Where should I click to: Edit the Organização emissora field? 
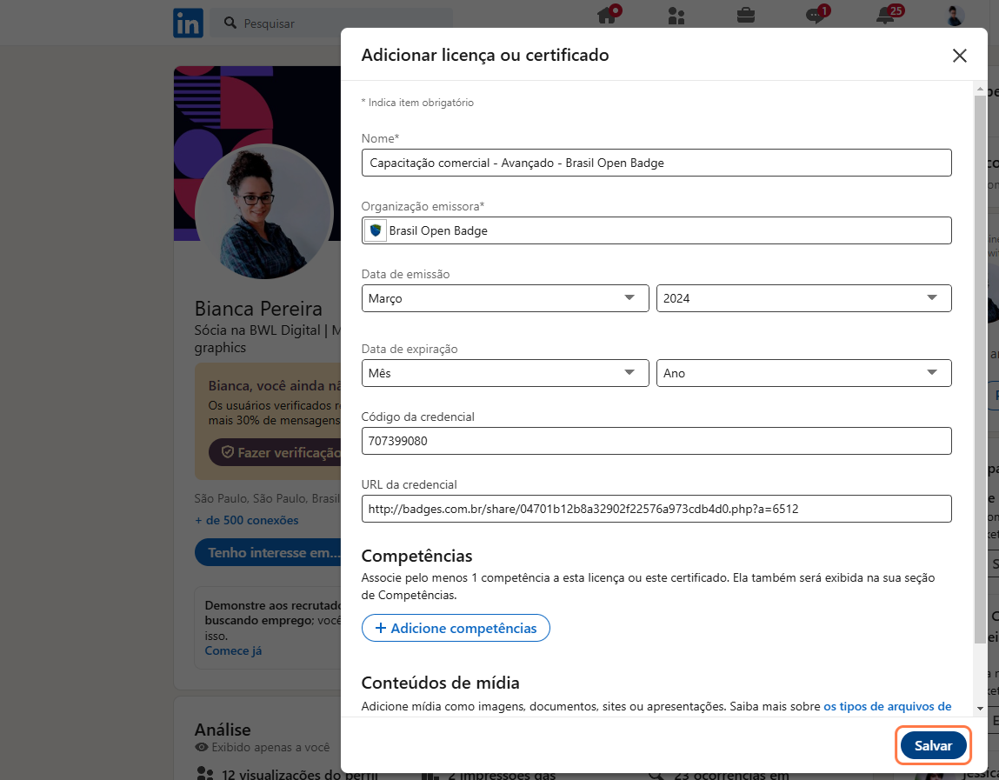pyautogui.click(x=656, y=230)
